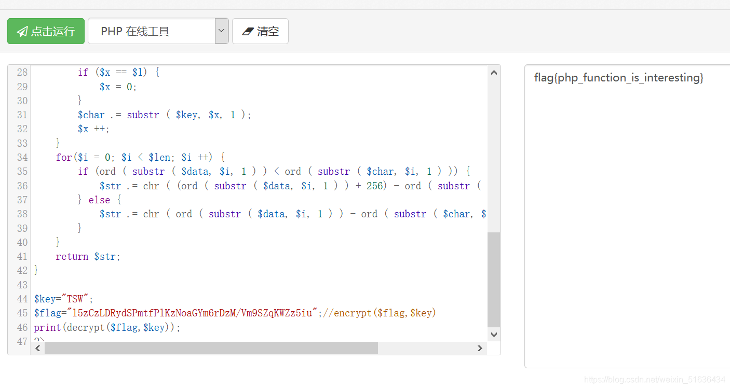The height and width of the screenshot is (389, 730).
Task: Click line number 41 in gutter
Action: [22, 256]
